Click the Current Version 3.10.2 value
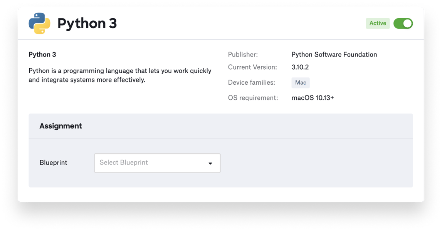442x231 pixels. coord(301,67)
